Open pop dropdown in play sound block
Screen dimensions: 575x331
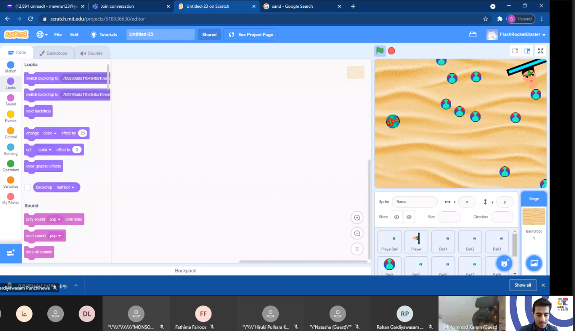tap(55, 220)
